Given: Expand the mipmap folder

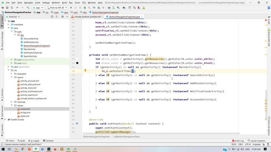Looking at the screenshot, I should pyautogui.click(x=12, y=102).
